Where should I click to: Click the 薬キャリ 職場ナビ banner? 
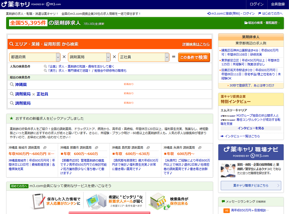pos(251,152)
